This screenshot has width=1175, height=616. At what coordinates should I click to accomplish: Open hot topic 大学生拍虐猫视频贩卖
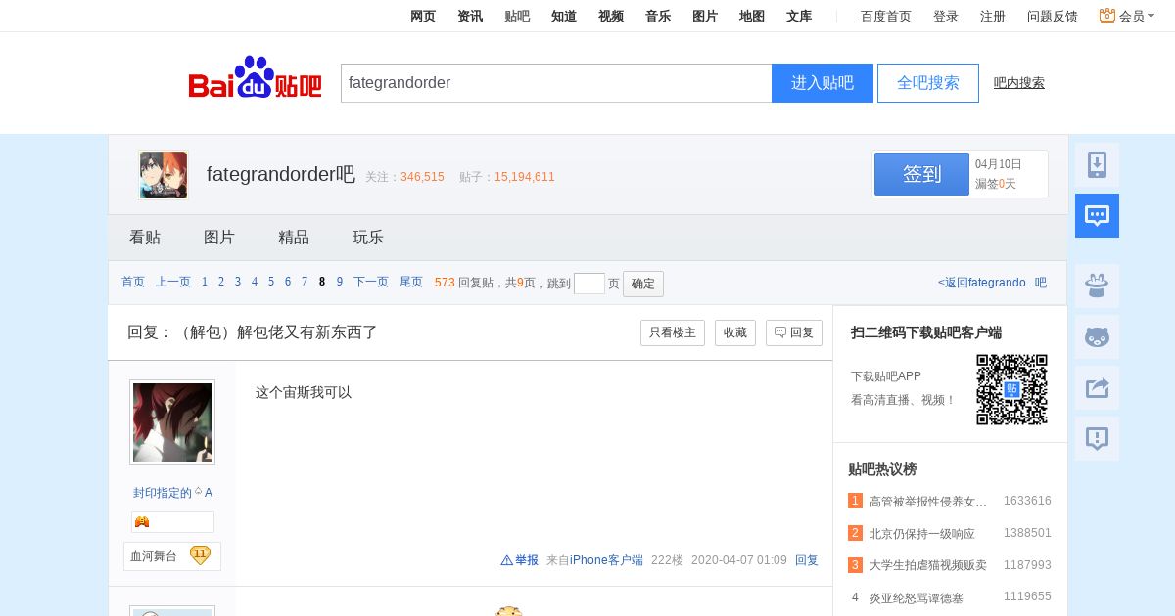(x=928, y=565)
